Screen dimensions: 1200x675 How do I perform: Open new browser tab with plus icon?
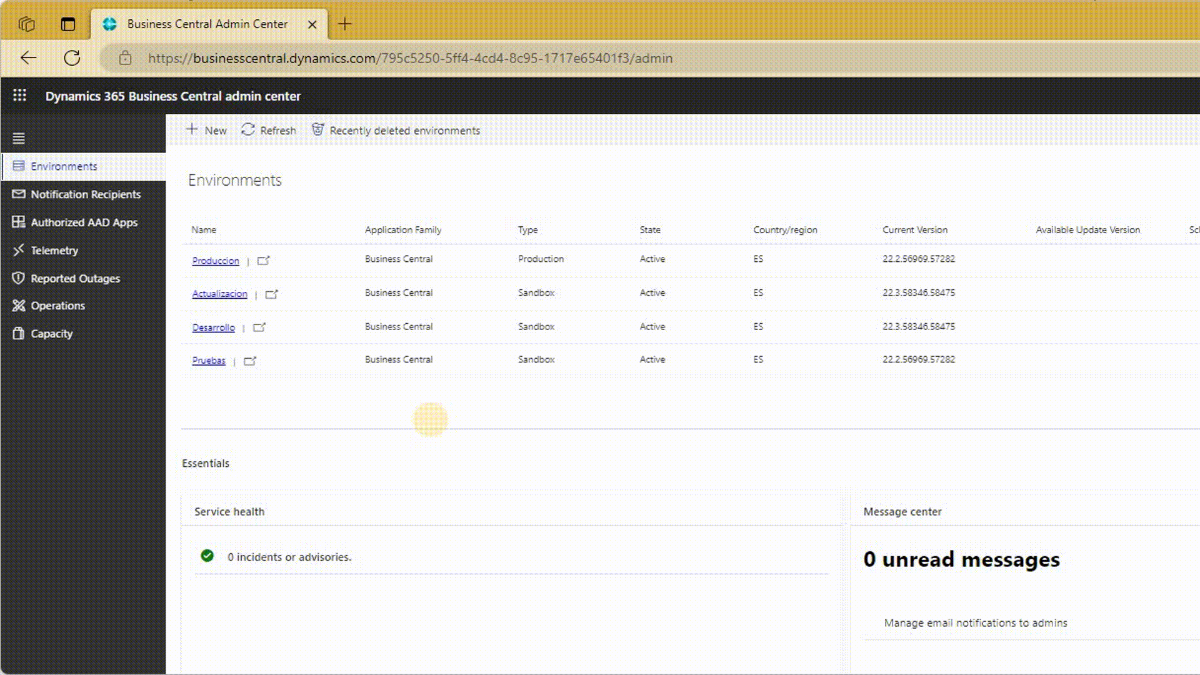[344, 24]
